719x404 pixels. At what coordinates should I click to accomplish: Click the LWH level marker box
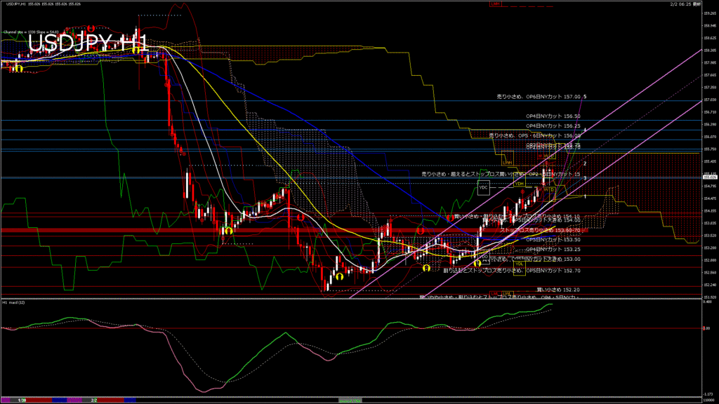508,163
